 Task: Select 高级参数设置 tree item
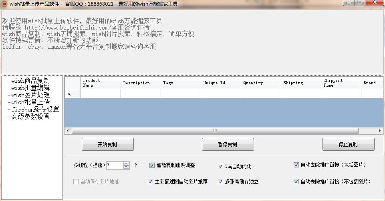click(30, 116)
